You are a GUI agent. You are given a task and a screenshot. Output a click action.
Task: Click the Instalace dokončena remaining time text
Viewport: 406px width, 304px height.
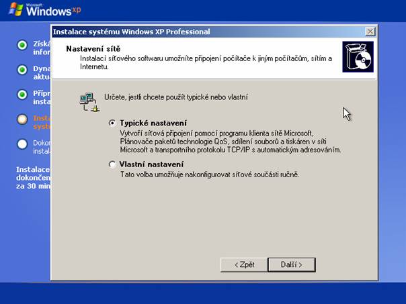(x=33, y=178)
